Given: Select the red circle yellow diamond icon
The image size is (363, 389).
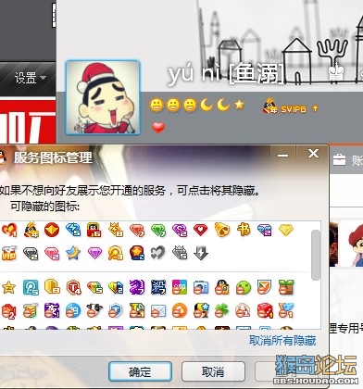Looking at the screenshot, I should [x=52, y=230].
